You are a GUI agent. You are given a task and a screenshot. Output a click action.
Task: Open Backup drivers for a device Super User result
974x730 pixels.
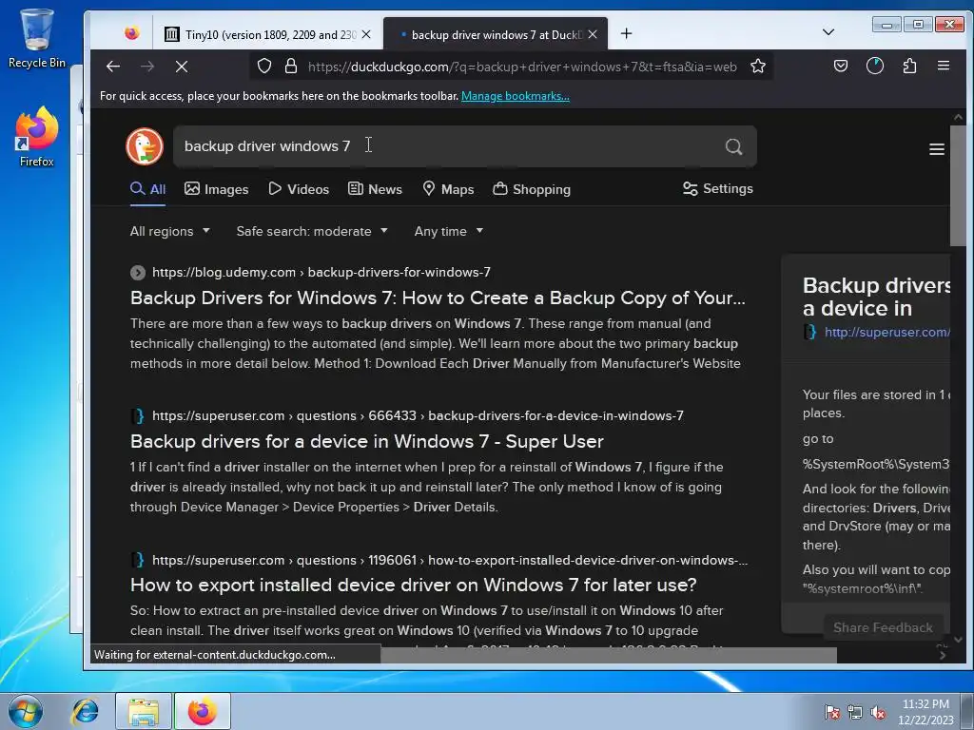point(366,441)
